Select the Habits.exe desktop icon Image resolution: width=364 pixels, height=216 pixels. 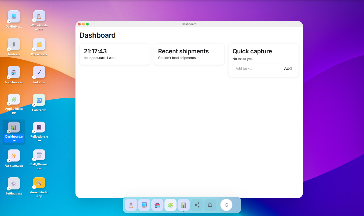[x=39, y=100]
